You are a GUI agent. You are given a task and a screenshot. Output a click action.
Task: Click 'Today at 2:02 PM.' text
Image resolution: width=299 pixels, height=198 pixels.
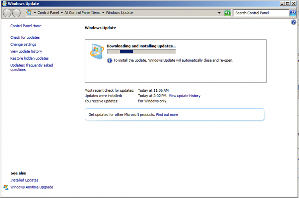pos(153,96)
